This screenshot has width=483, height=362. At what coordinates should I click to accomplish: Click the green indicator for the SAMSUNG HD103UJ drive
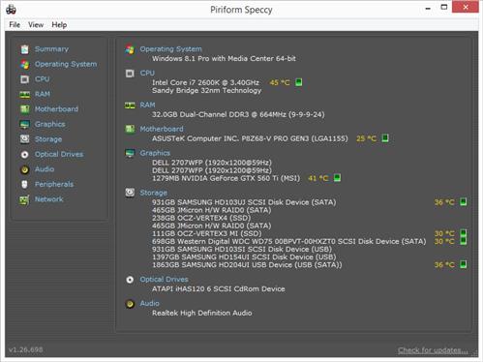click(x=463, y=202)
